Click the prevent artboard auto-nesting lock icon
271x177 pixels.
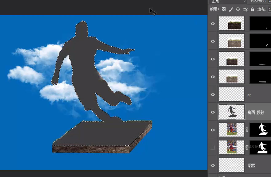pyautogui.click(x=245, y=10)
